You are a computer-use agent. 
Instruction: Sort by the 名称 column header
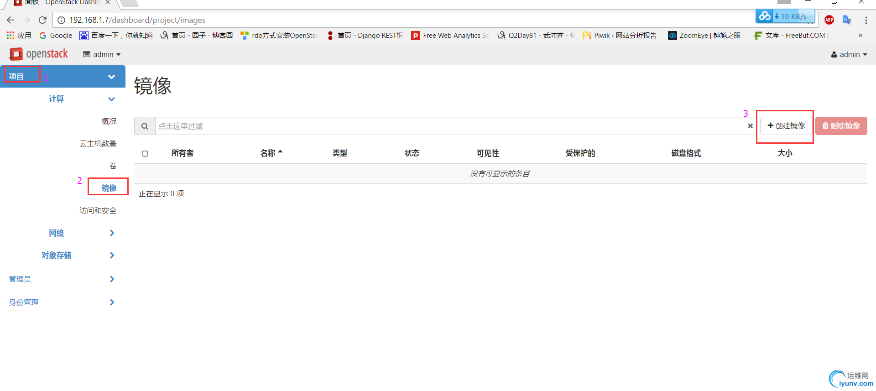[x=271, y=153]
